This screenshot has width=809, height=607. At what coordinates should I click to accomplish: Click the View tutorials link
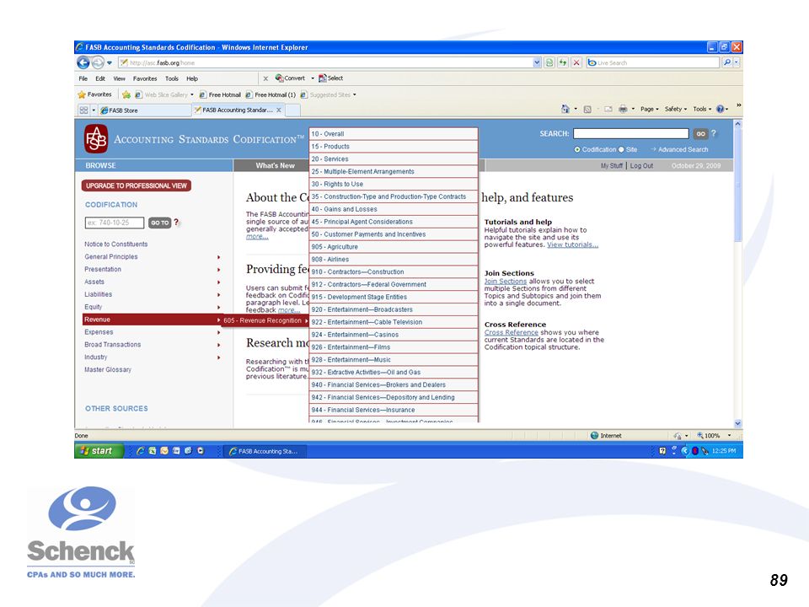click(x=572, y=244)
